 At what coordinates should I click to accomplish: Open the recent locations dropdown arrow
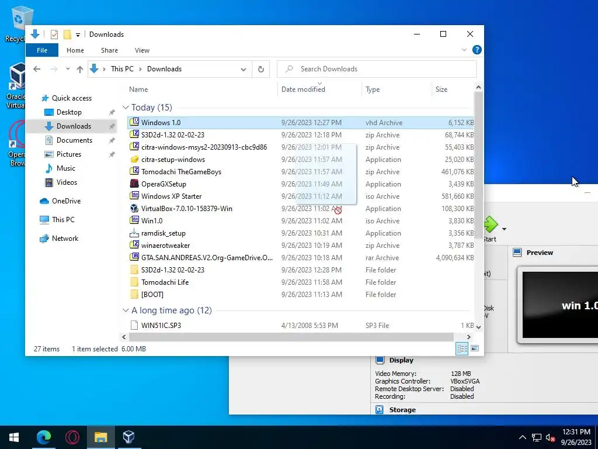(x=68, y=69)
